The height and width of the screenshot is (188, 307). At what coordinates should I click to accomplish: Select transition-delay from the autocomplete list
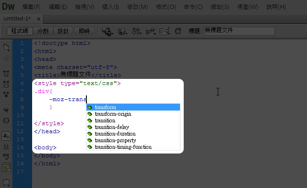(133, 127)
